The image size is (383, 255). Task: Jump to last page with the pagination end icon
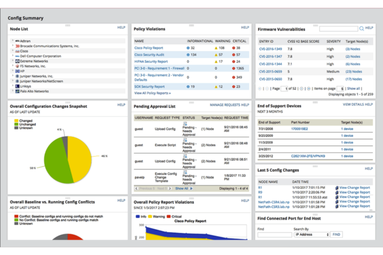click(x=308, y=88)
